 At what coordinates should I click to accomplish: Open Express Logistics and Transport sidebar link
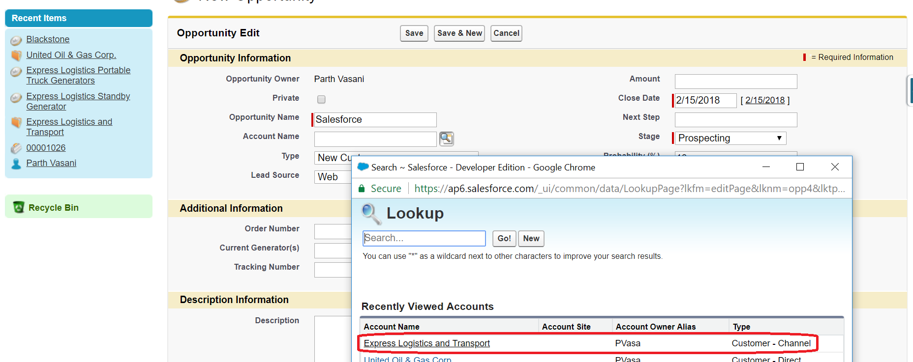click(69, 127)
